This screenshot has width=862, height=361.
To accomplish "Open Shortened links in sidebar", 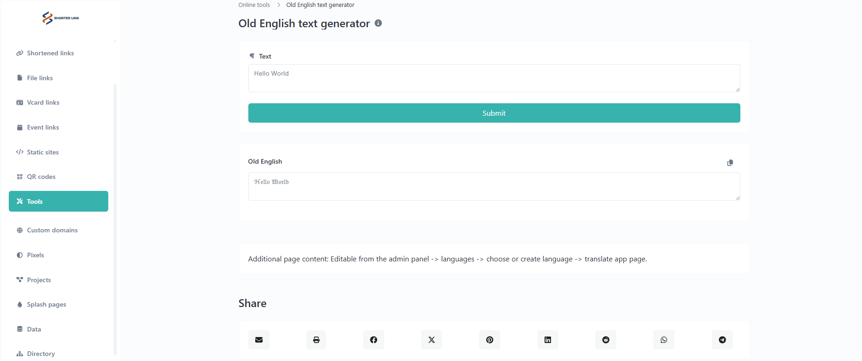I will tap(50, 53).
